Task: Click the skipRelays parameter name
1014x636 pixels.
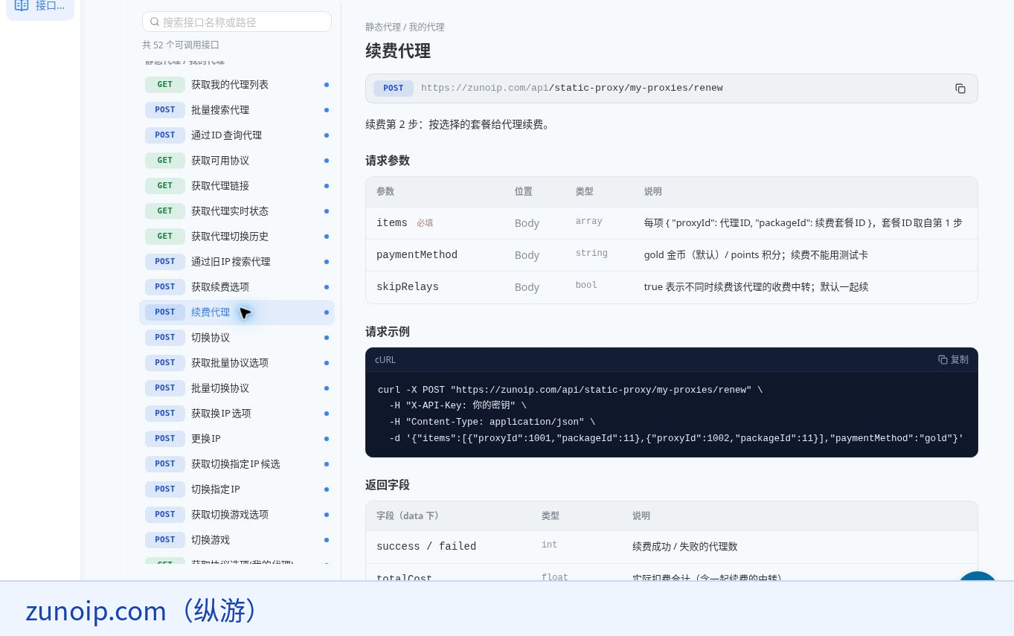Action: point(408,287)
